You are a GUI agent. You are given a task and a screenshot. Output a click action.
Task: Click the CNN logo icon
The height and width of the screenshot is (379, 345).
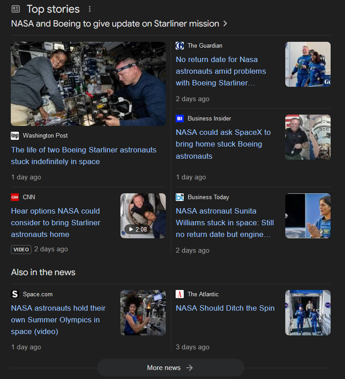click(15, 197)
